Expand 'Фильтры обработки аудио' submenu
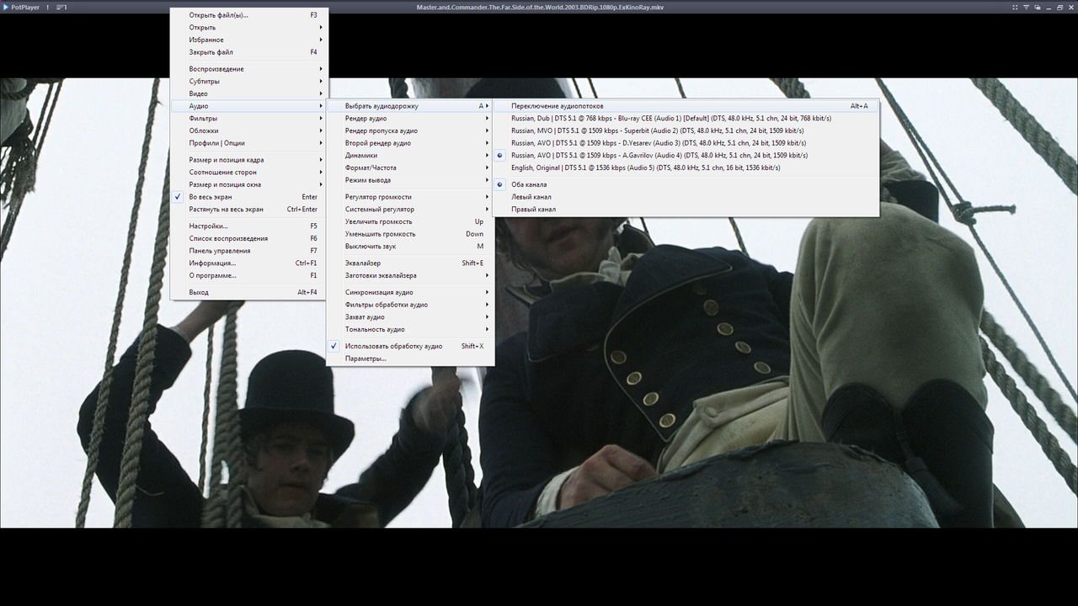Viewport: 1078px width, 606px height. (x=410, y=305)
